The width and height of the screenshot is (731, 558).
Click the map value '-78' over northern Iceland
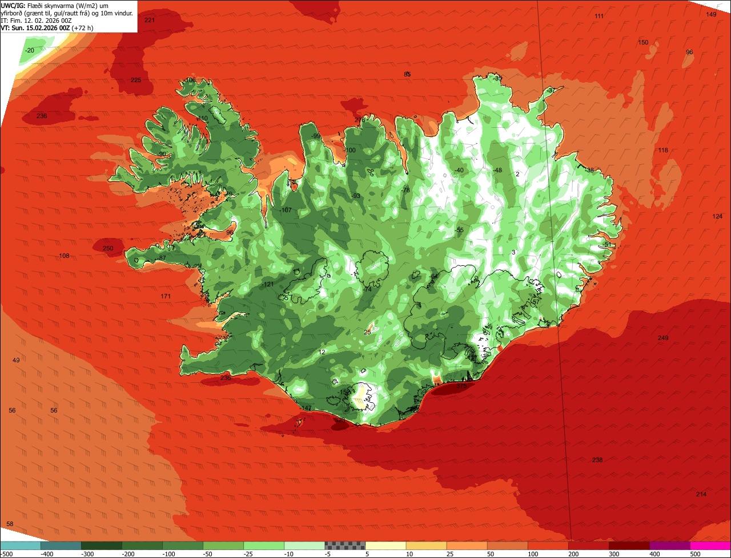(x=405, y=191)
